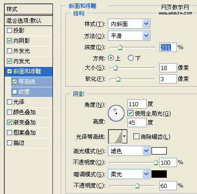Click the 渐变叠加 style entry

[x=29, y=123]
